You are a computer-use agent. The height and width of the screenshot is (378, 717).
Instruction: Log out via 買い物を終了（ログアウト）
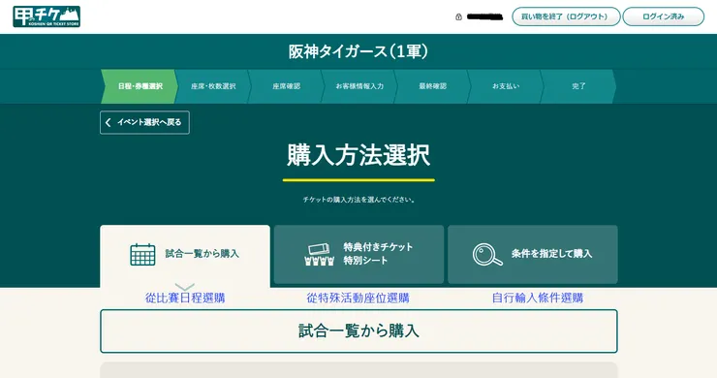[x=566, y=16]
